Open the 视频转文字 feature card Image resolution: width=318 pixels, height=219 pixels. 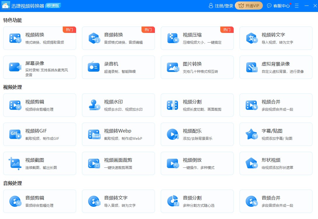click(276, 38)
